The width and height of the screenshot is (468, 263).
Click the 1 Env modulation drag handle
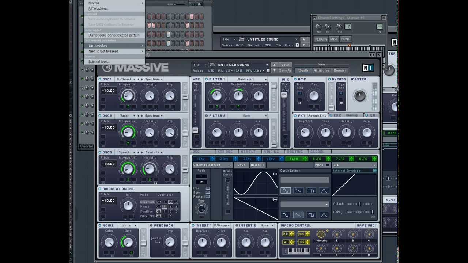coord(212,159)
